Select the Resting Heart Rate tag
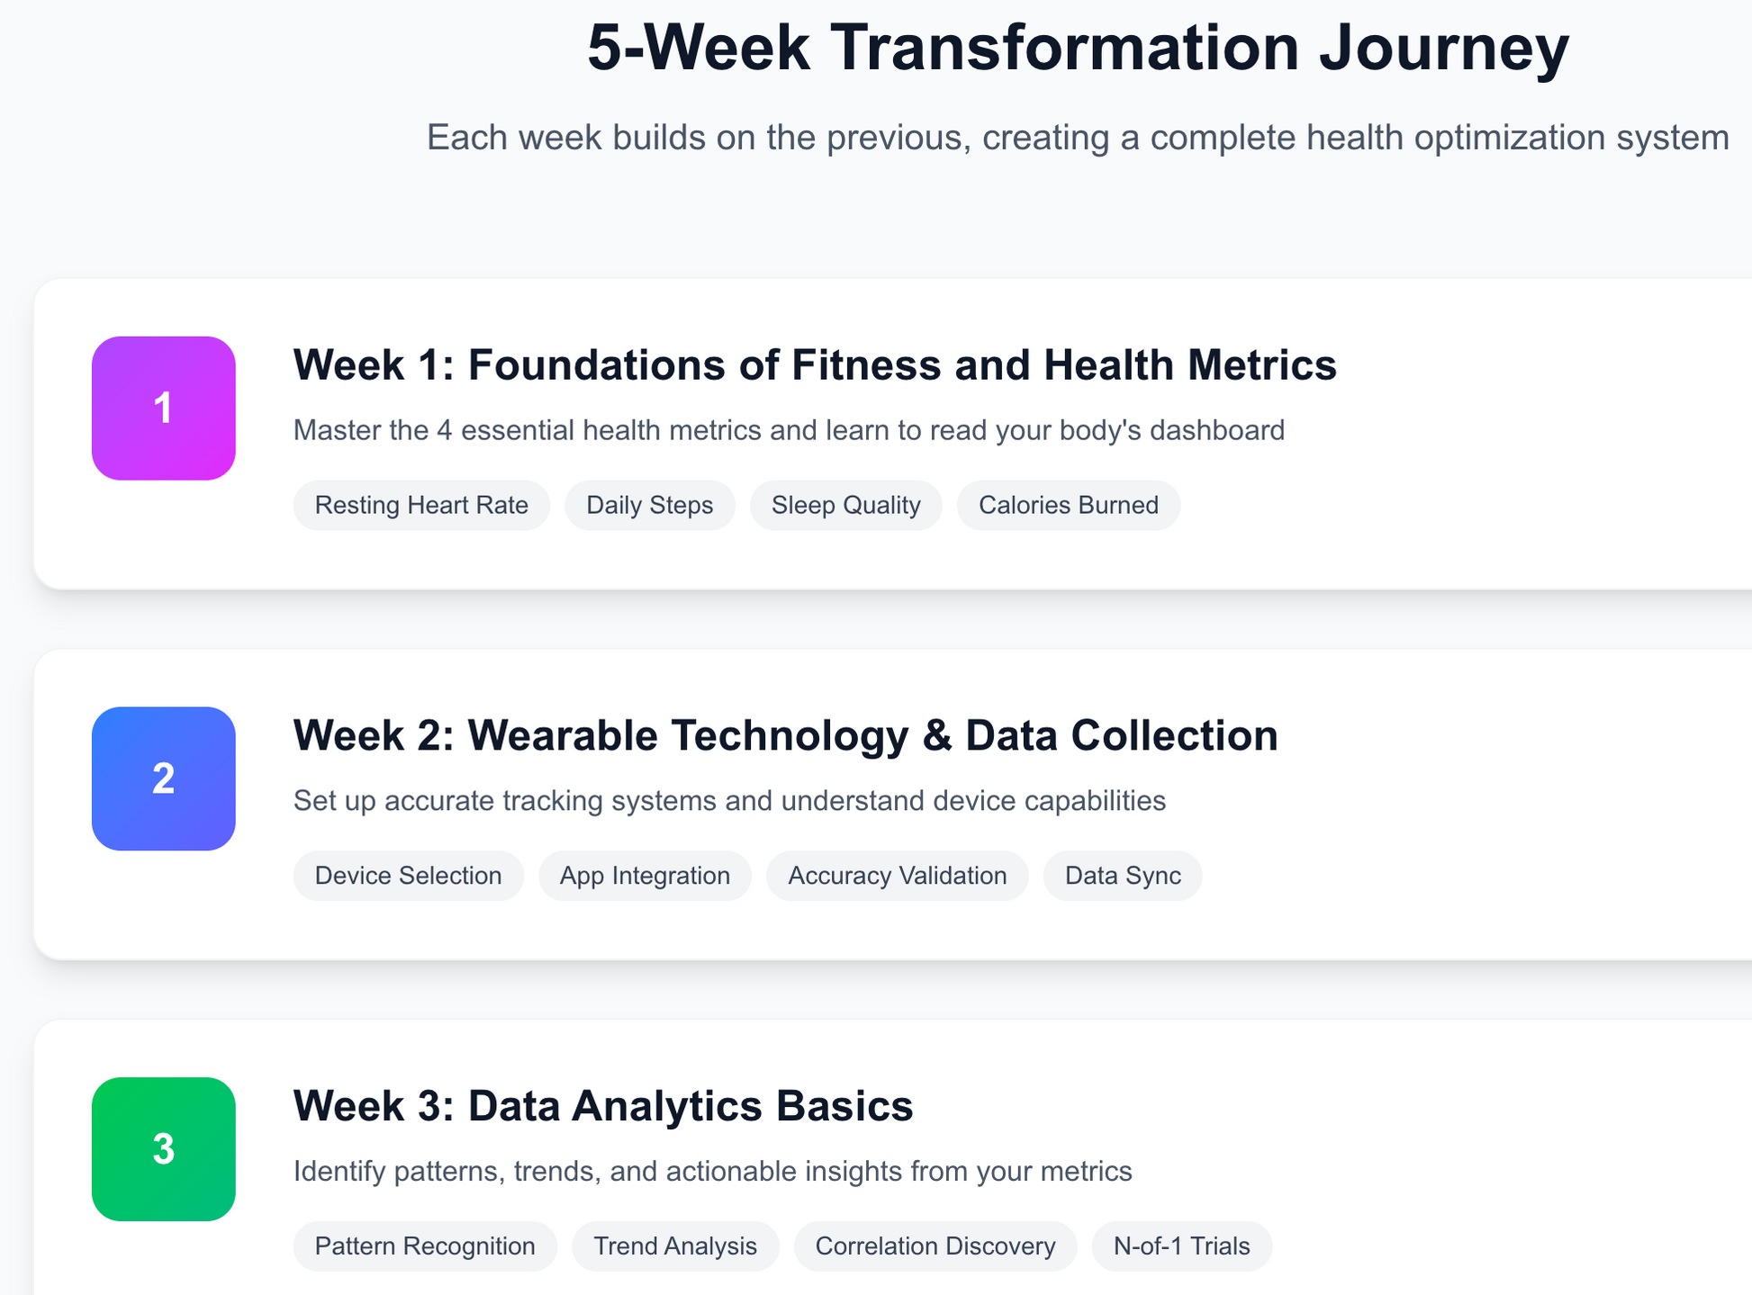Screen dimensions: 1752x1295 (x=421, y=505)
